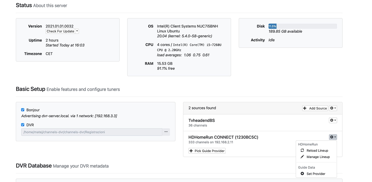Click the circled-plus icon next to Set Provider
This screenshot has height=182, width=372.
click(x=302, y=173)
